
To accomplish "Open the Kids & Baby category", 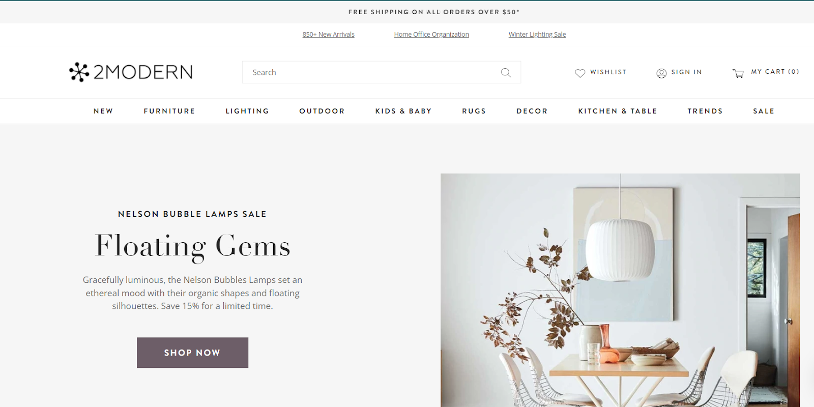I will [x=403, y=111].
